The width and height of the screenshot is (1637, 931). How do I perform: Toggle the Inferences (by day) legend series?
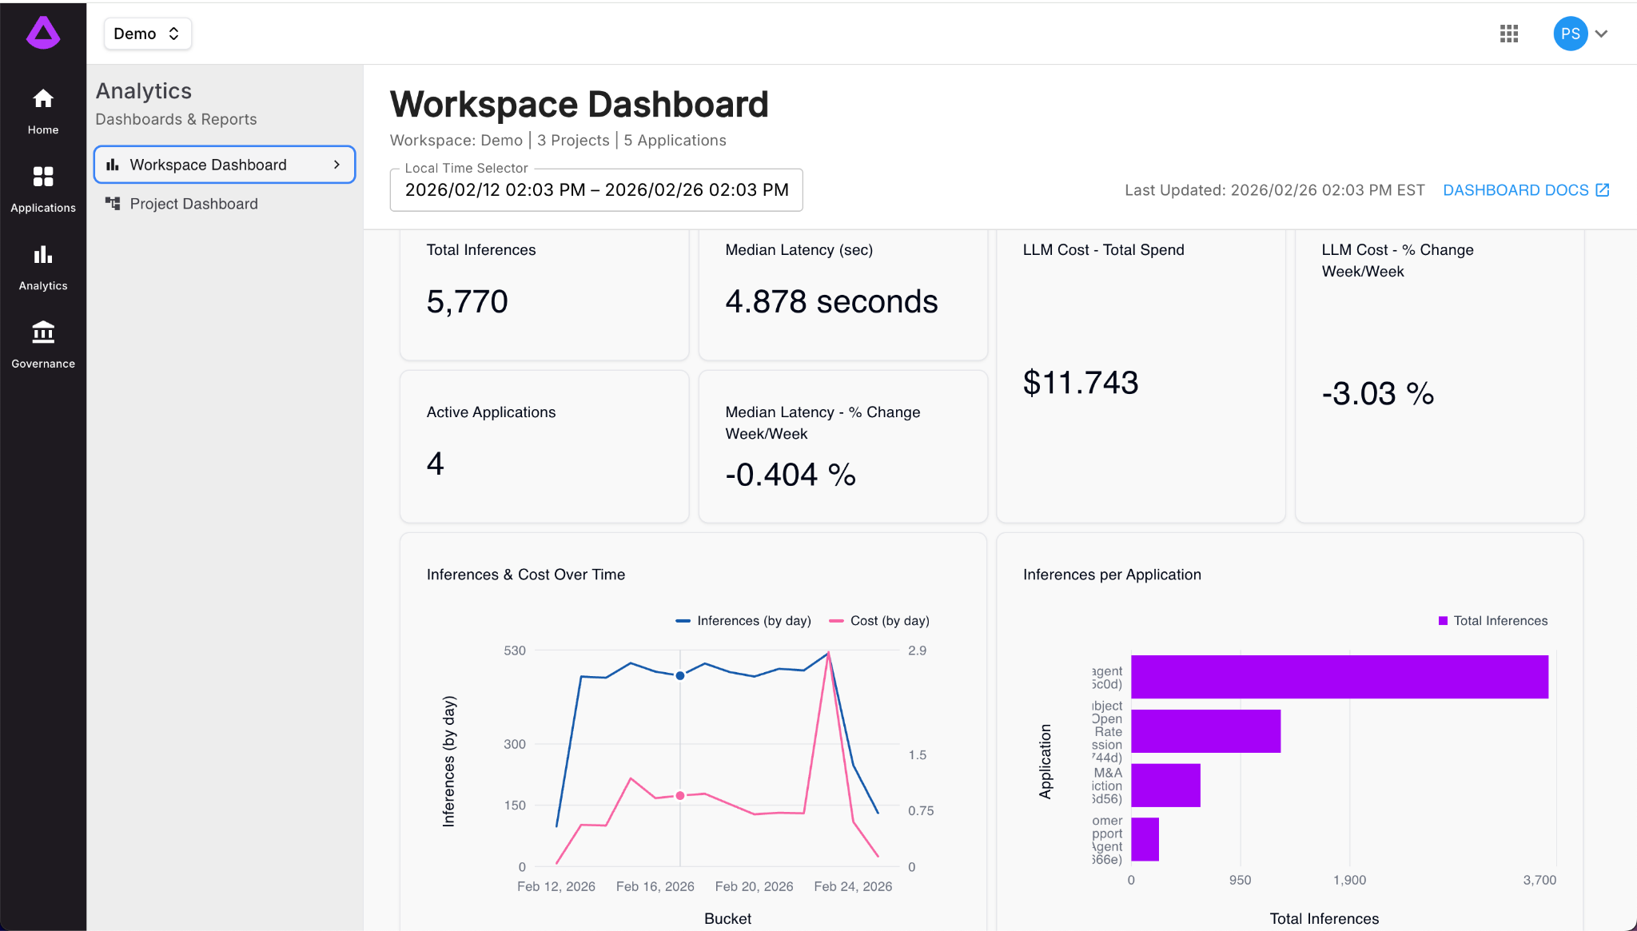coord(743,621)
